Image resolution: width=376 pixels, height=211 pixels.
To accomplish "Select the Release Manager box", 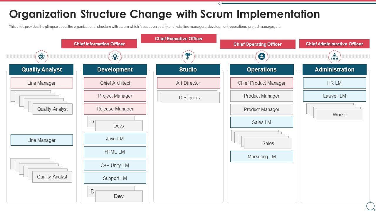I will [x=115, y=109].
